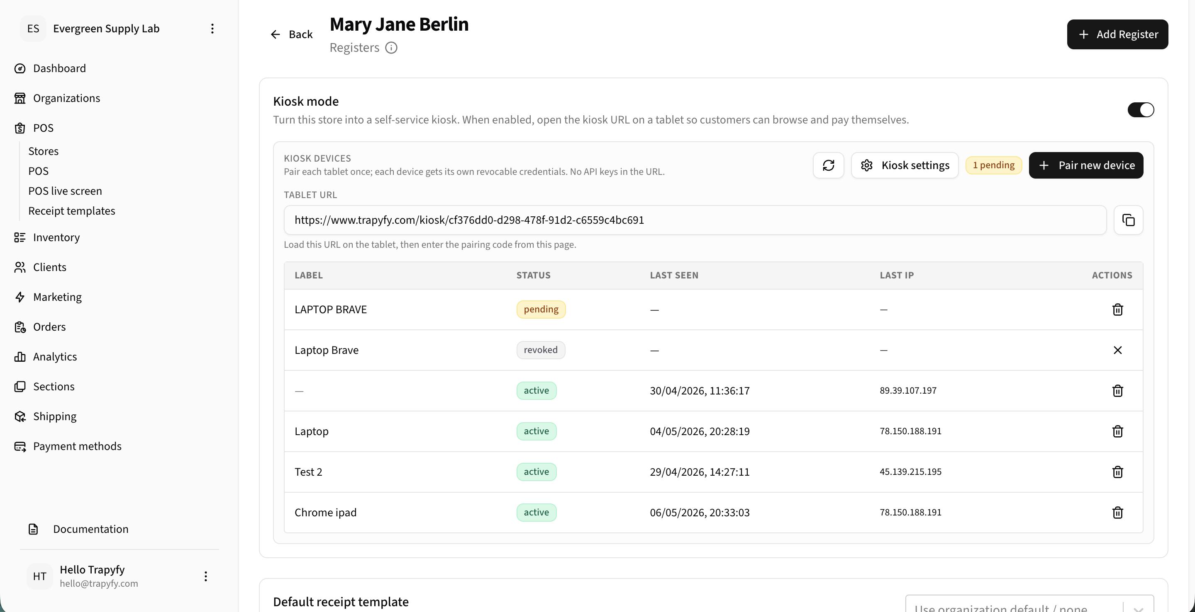Toggle Kiosk mode off
1195x612 pixels.
(1141, 110)
